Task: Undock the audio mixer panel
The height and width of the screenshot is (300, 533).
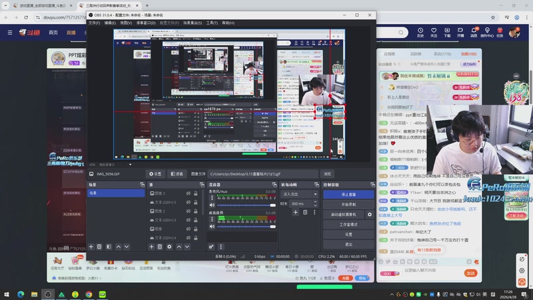Action: pyautogui.click(x=274, y=185)
